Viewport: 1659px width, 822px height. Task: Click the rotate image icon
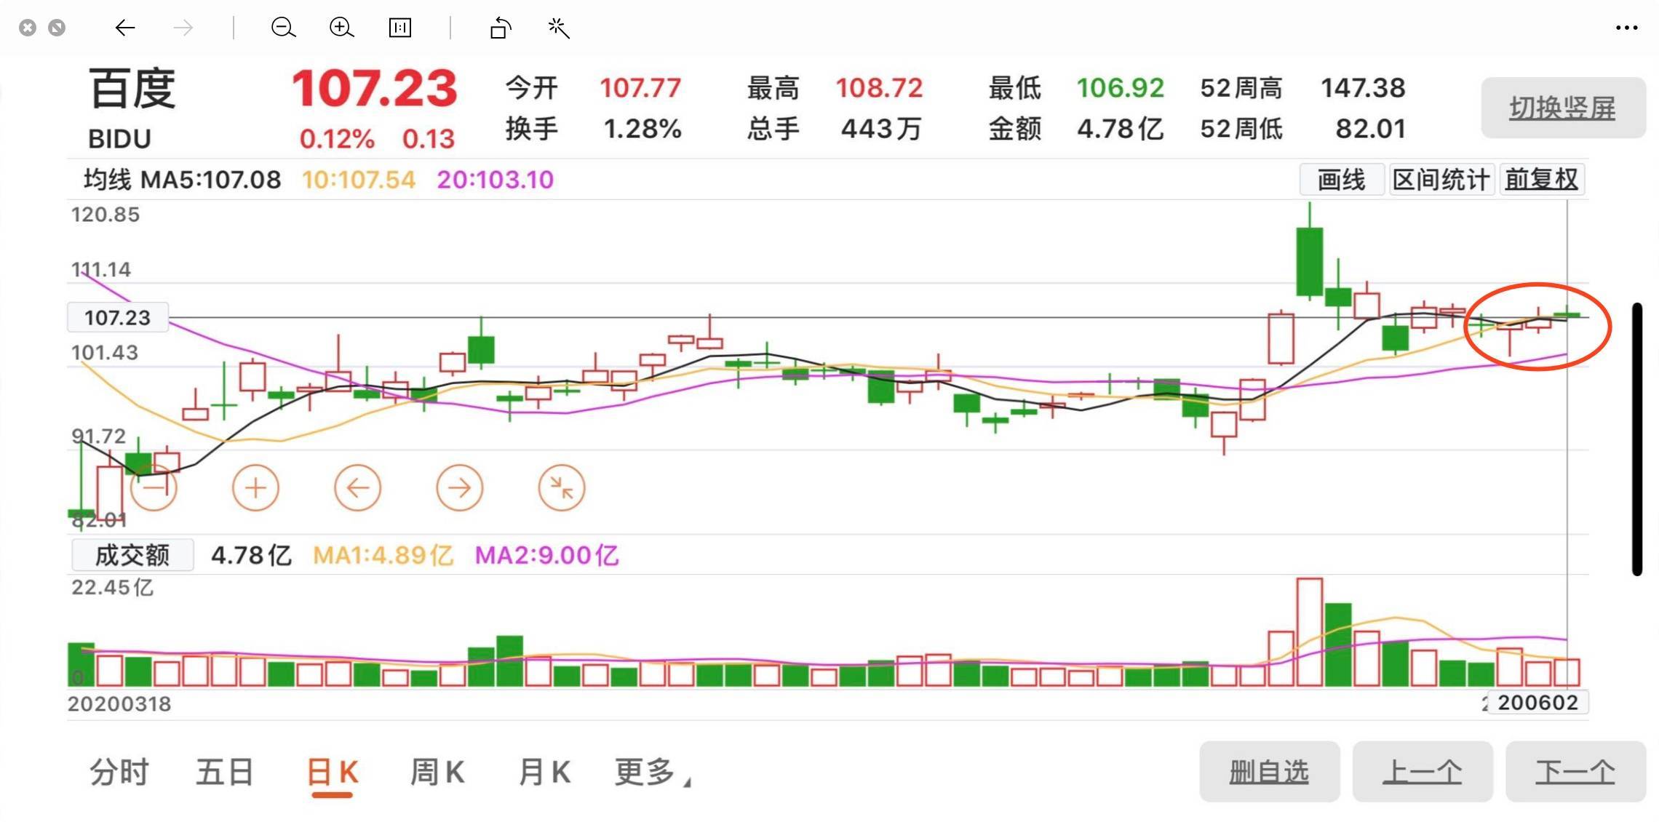point(501,28)
